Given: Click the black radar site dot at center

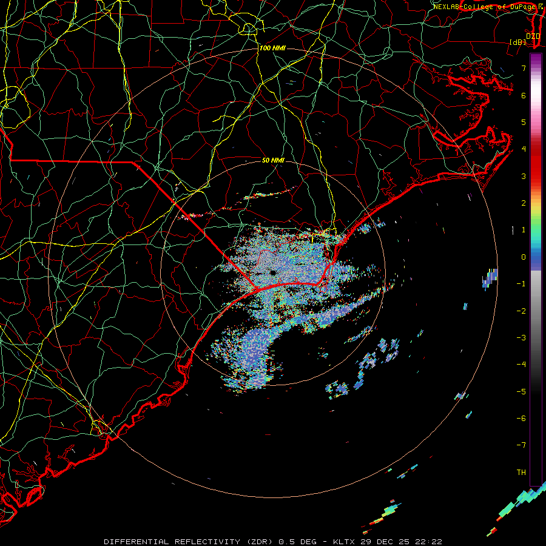Looking at the screenshot, I should pos(273,272).
